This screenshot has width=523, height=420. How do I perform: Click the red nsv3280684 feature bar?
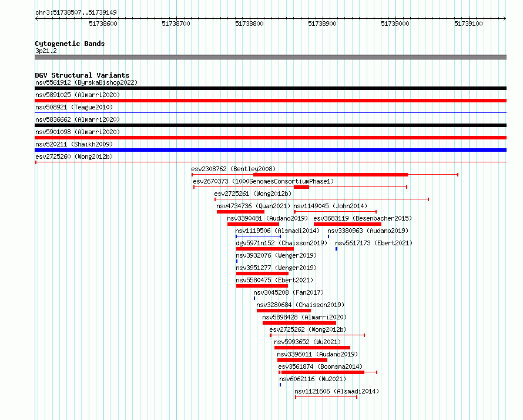284,311
